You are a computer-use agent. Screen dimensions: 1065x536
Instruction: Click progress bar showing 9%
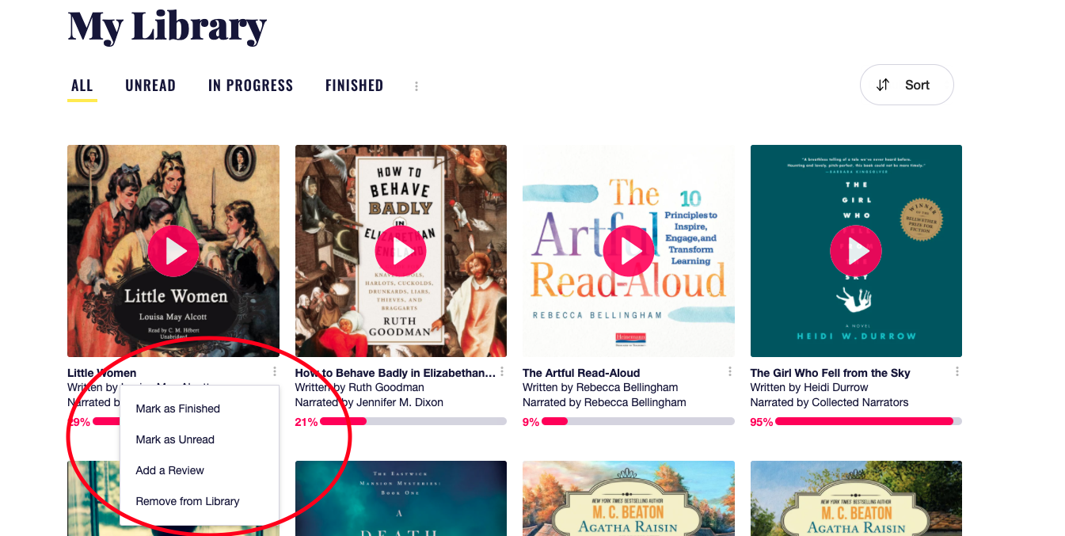click(x=638, y=421)
